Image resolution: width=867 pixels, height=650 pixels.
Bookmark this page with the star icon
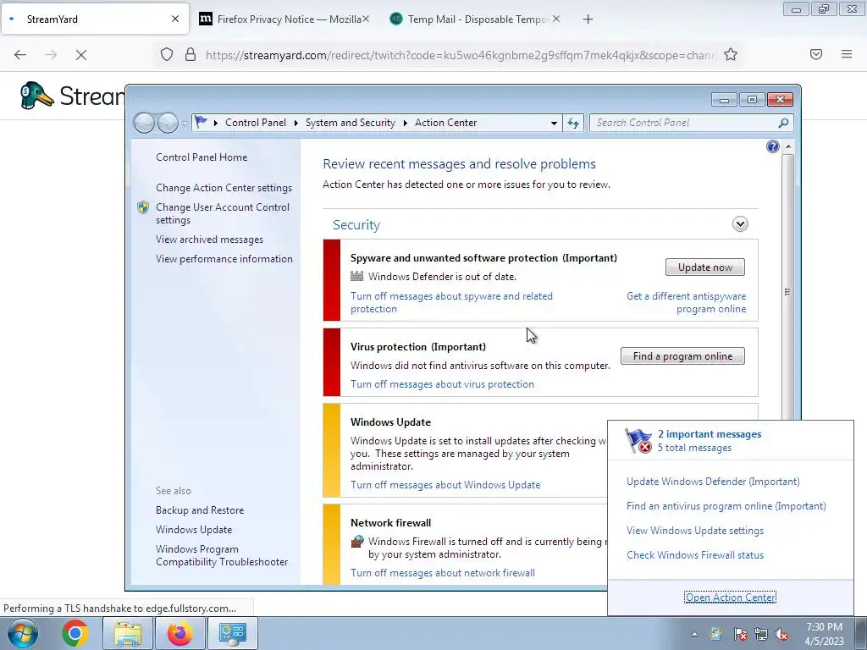731,54
